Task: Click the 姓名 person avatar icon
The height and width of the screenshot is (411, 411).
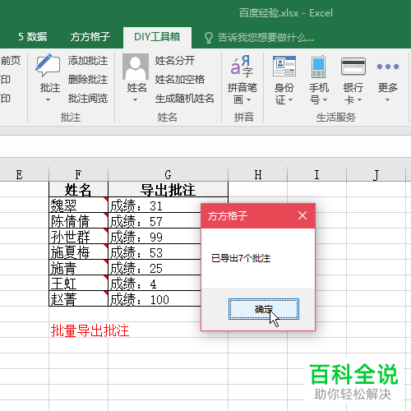Action: click(136, 67)
